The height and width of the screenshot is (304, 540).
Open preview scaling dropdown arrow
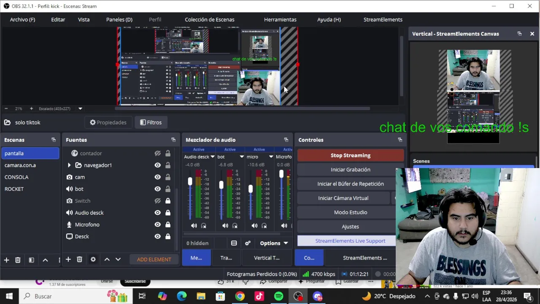[x=80, y=109]
